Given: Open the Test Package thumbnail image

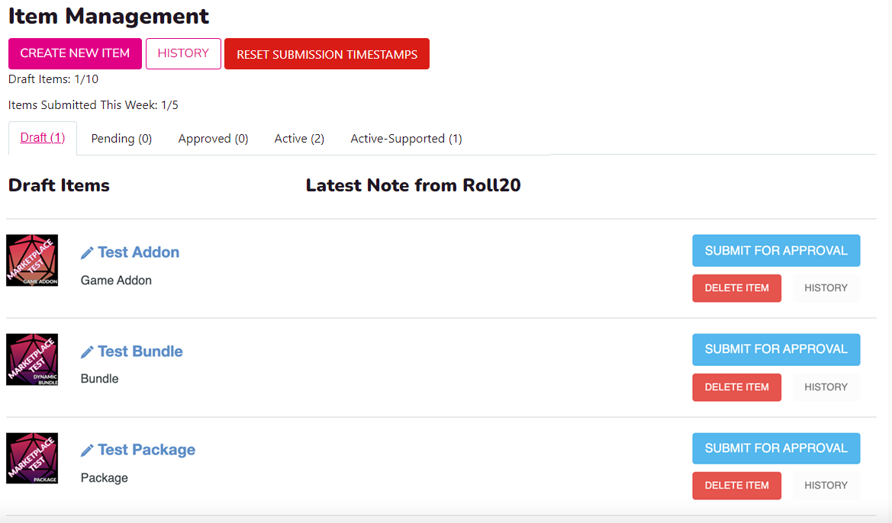Looking at the screenshot, I should (x=31, y=457).
